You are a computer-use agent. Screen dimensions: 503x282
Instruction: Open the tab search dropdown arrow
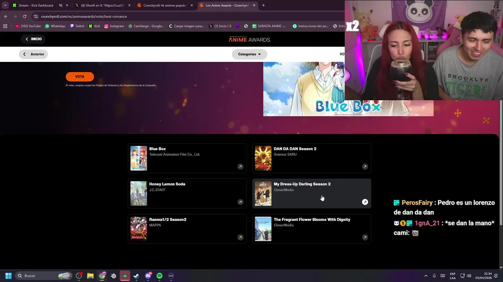[5, 5]
